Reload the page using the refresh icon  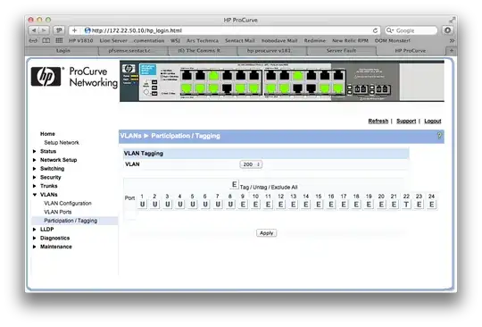pyautogui.click(x=375, y=30)
